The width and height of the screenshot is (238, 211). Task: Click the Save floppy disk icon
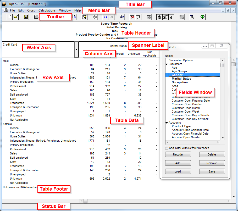tap(26, 17)
